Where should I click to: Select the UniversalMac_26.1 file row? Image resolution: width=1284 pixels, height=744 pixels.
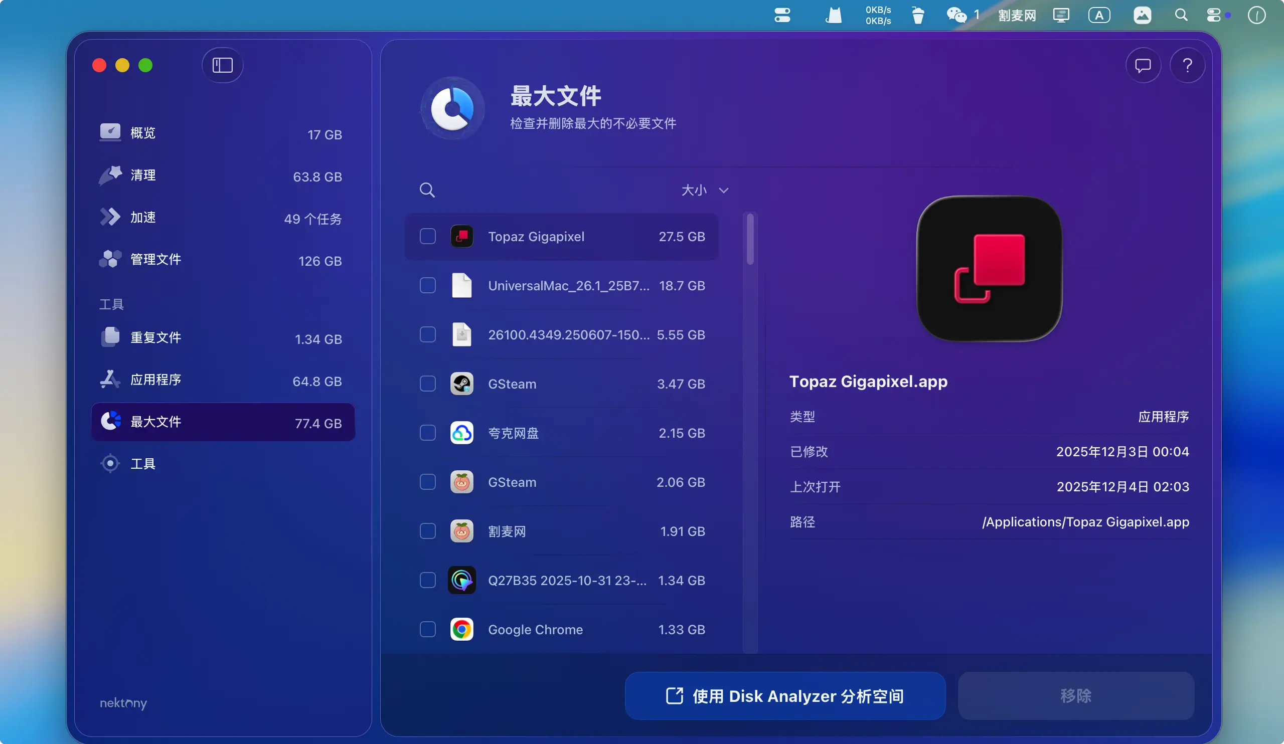pyautogui.click(x=568, y=286)
